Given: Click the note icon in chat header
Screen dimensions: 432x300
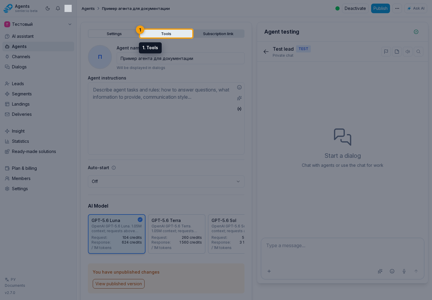Looking at the screenshot, I should (x=397, y=52).
